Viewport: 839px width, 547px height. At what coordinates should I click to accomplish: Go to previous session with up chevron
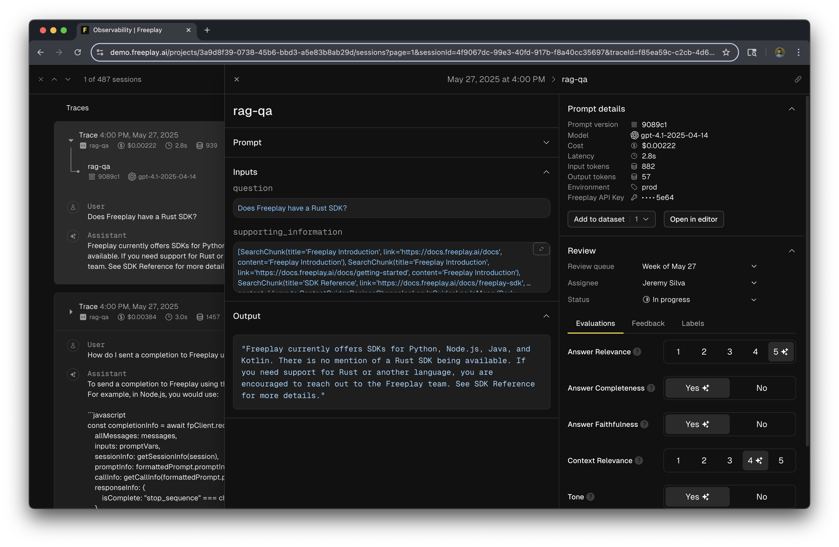(54, 79)
